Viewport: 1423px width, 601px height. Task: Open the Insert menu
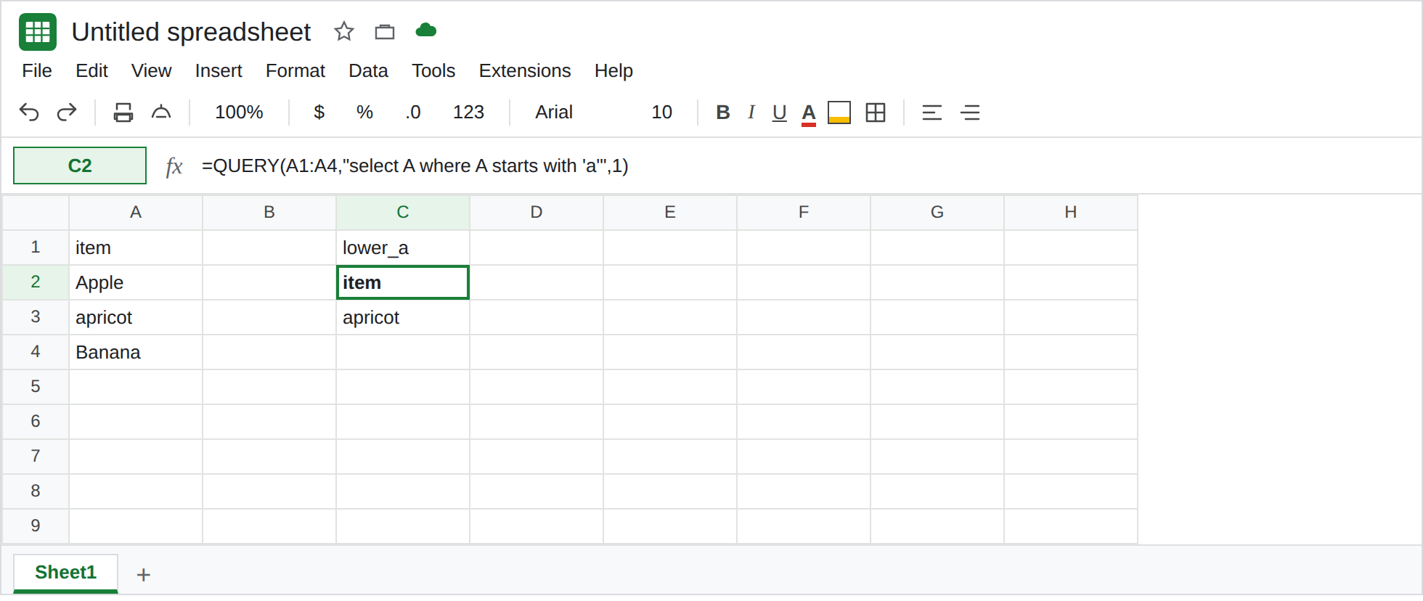click(219, 70)
